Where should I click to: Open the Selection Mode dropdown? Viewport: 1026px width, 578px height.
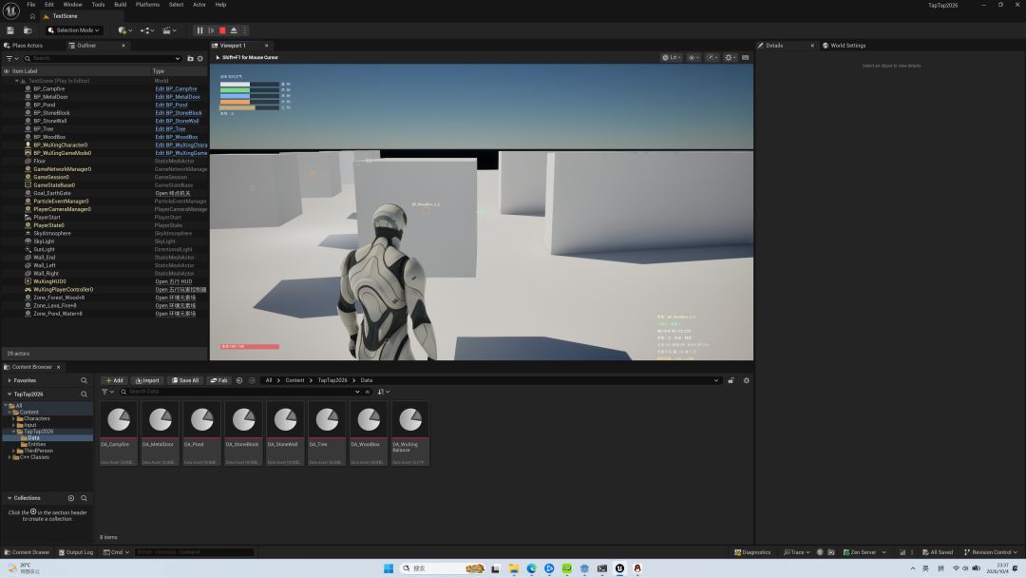tap(74, 30)
